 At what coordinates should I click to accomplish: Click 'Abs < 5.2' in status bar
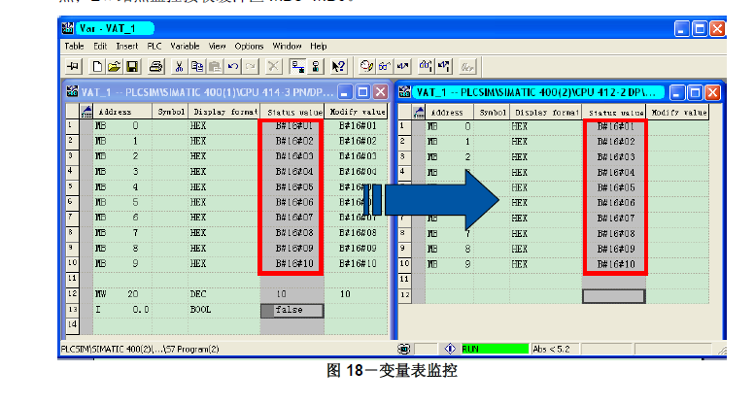point(551,350)
